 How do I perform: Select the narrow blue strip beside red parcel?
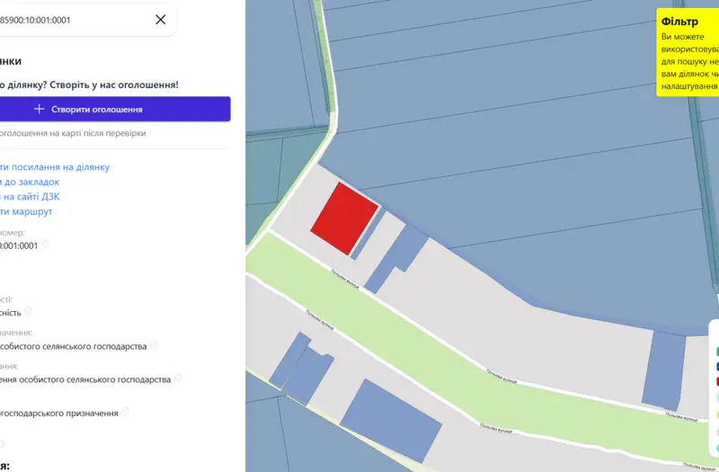(368, 234)
